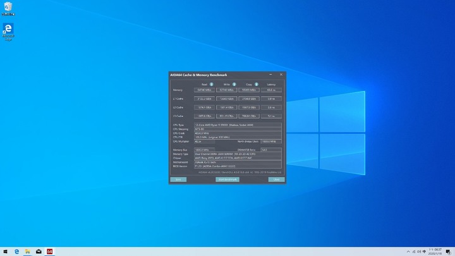Screen dimensions: 455x256
Task: Click the Memory Read result field
Action: coord(205,90)
